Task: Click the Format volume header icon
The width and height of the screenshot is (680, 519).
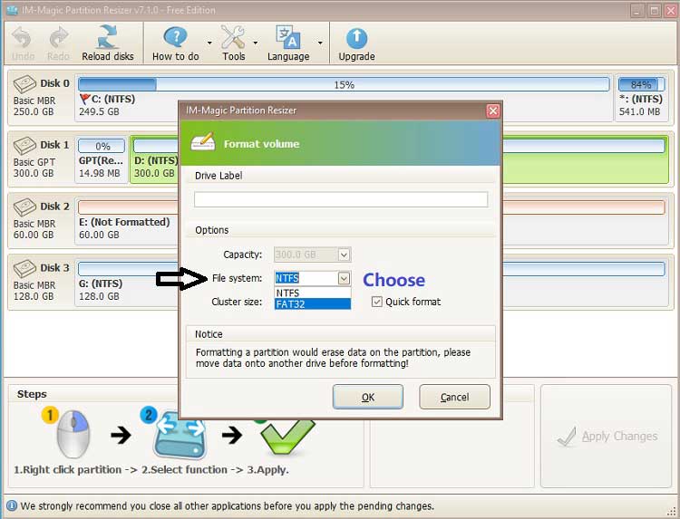Action: click(203, 141)
